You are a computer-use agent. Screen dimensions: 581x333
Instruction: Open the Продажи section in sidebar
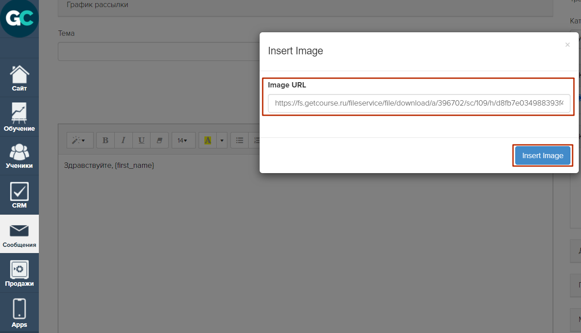click(x=19, y=273)
